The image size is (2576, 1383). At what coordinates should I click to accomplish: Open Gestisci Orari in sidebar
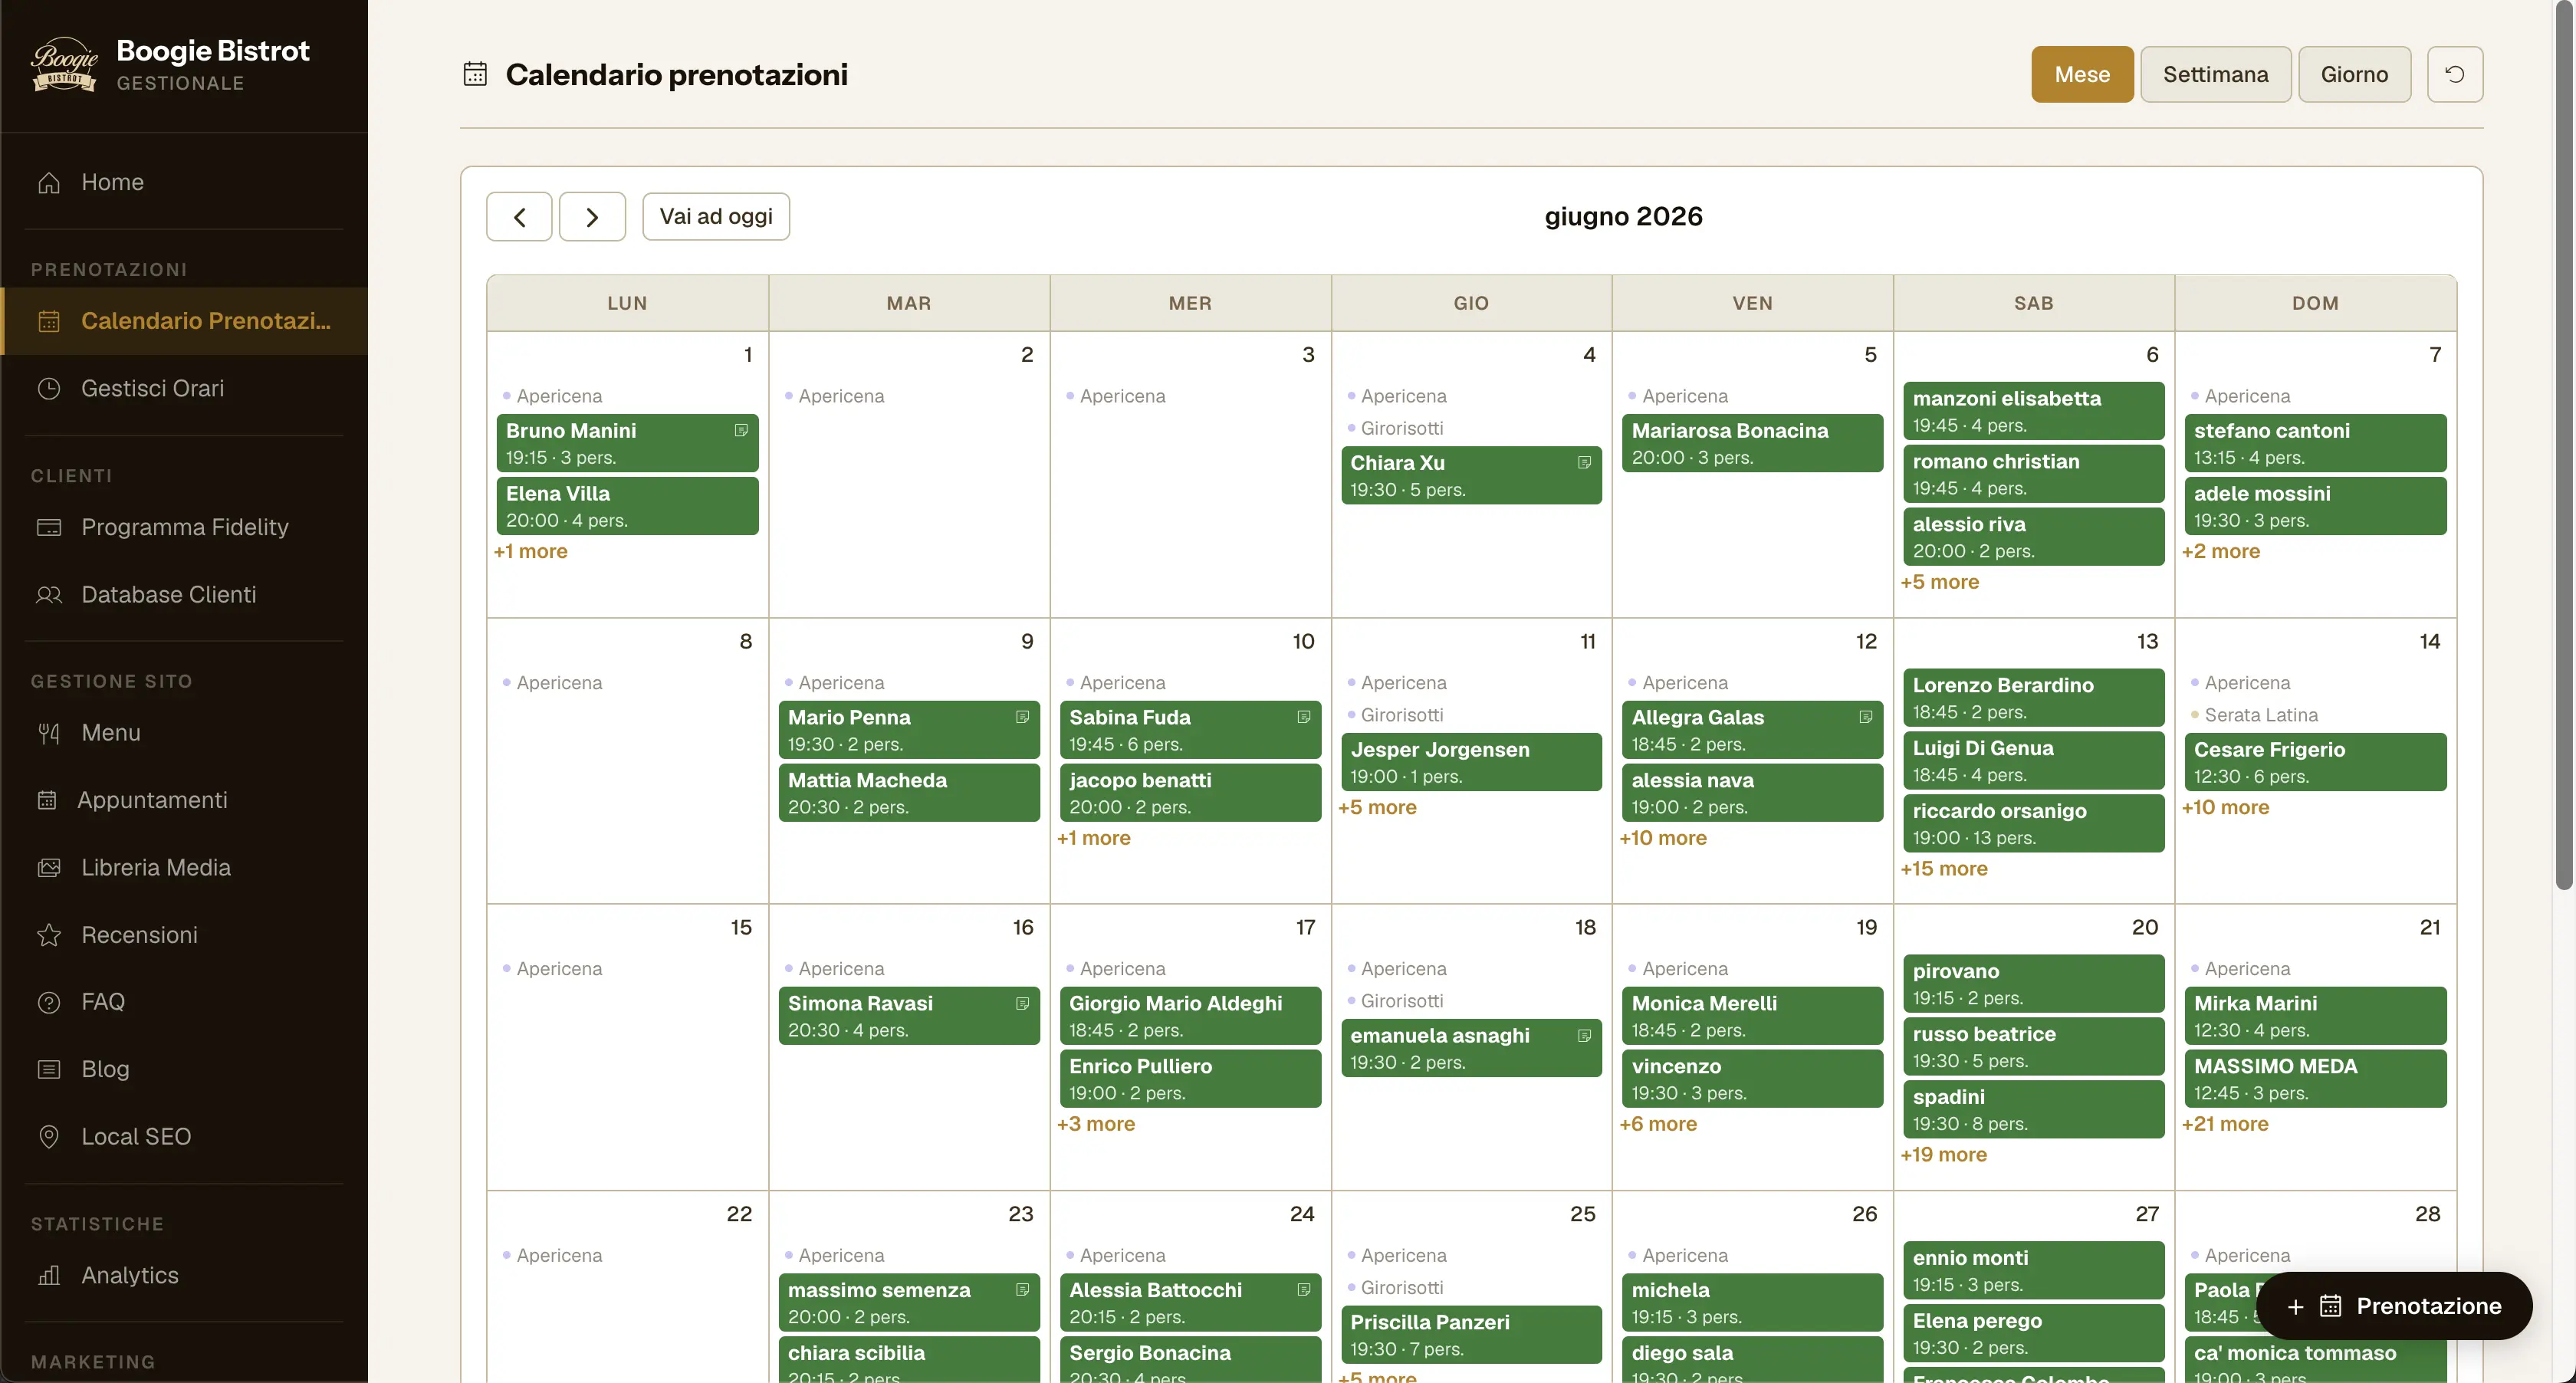[x=184, y=389]
